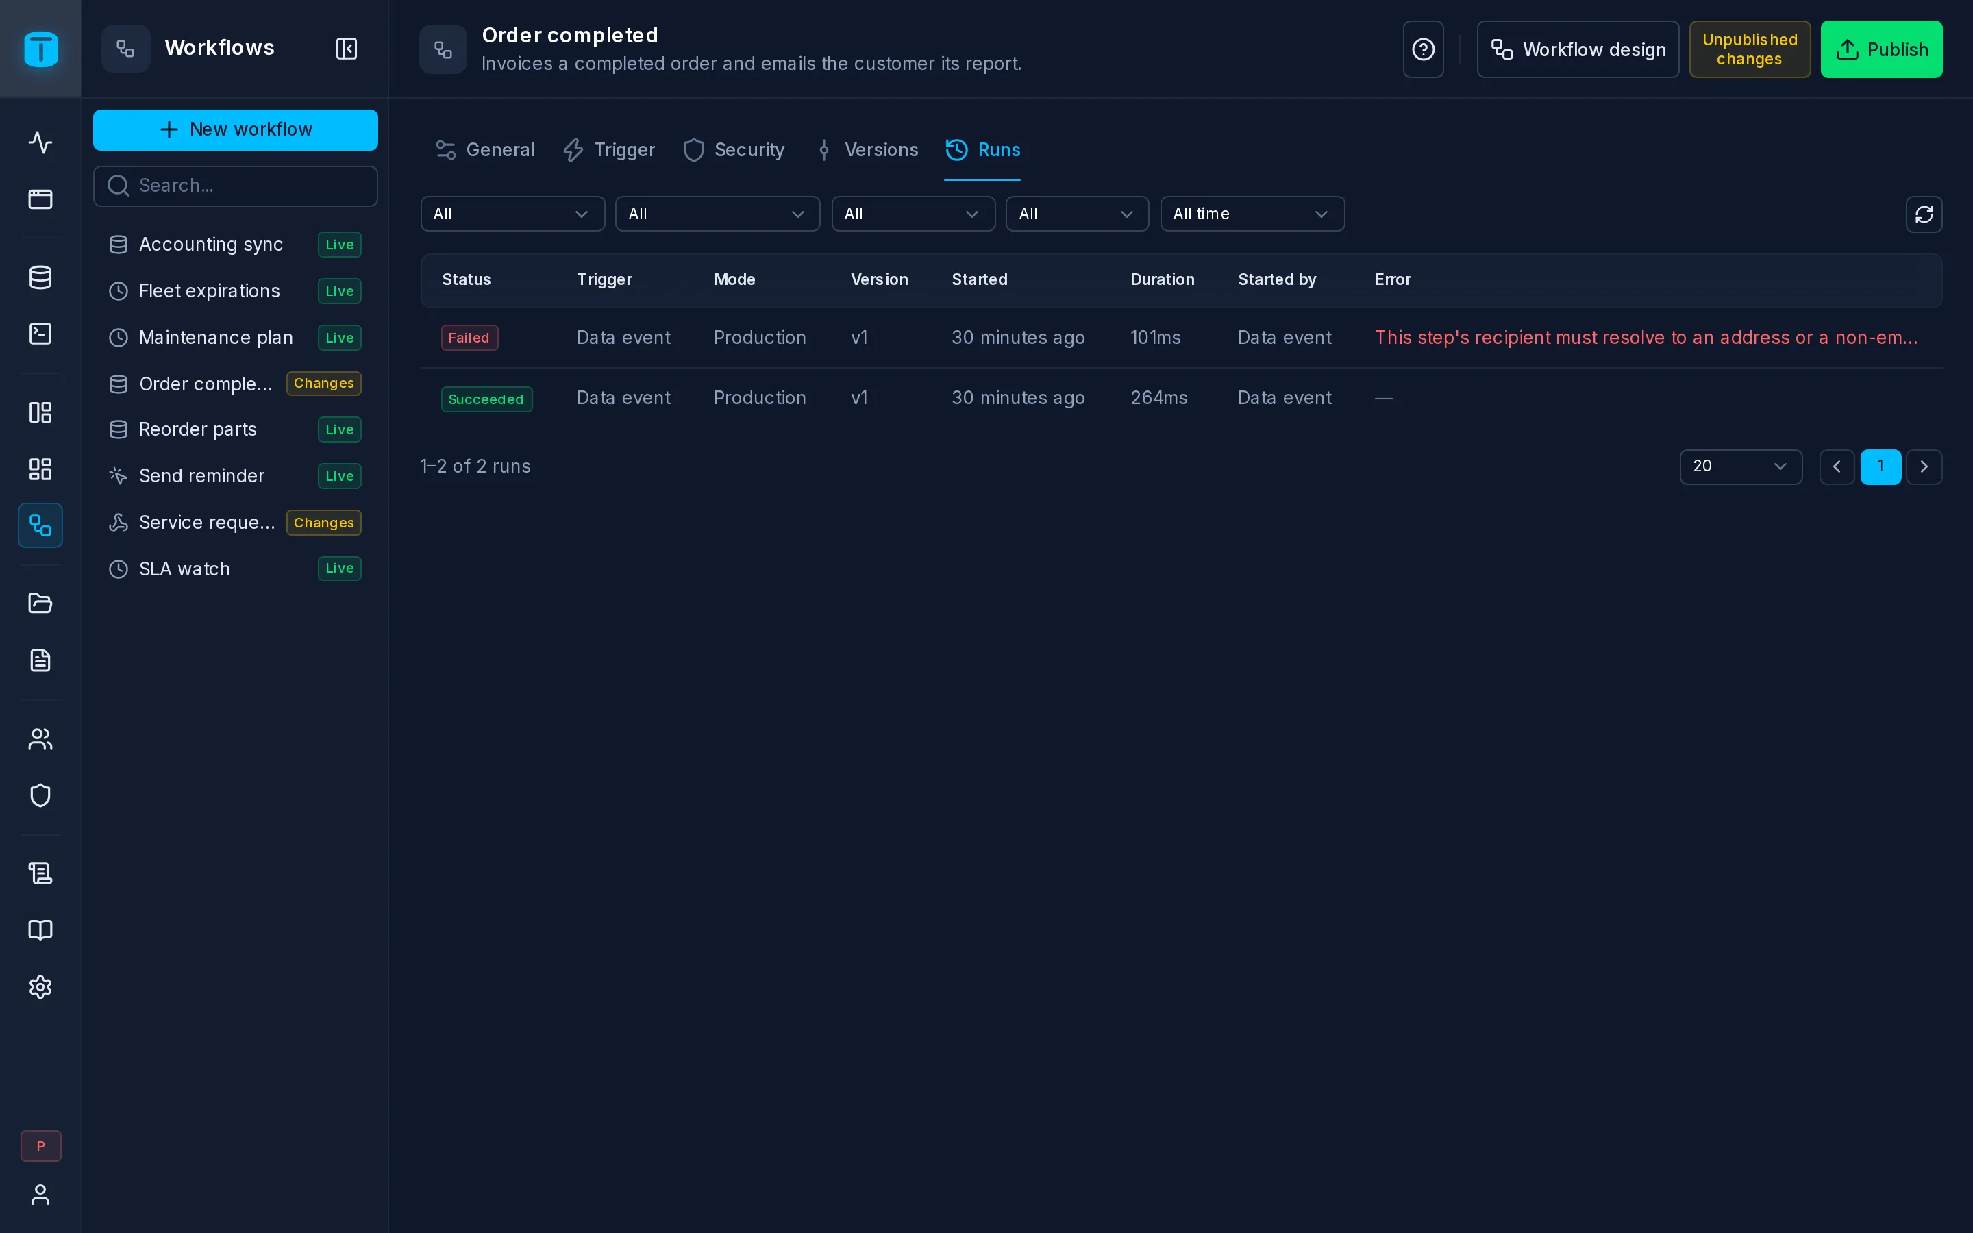Screen dimensions: 1973x1233
Task: Open the Succeeded run row
Action: (x=1181, y=398)
